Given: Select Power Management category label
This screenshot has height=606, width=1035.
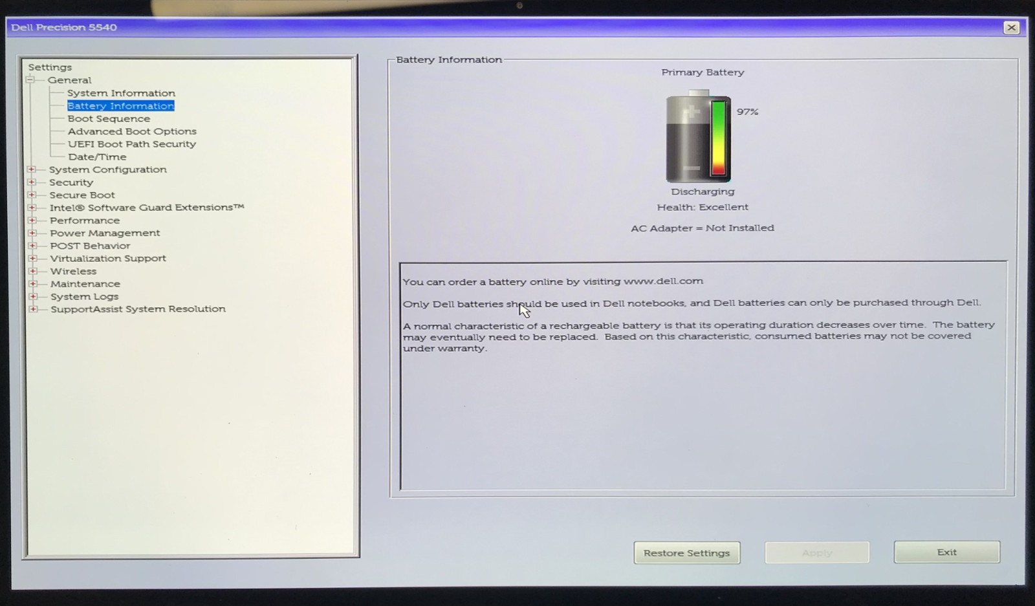Looking at the screenshot, I should point(105,233).
